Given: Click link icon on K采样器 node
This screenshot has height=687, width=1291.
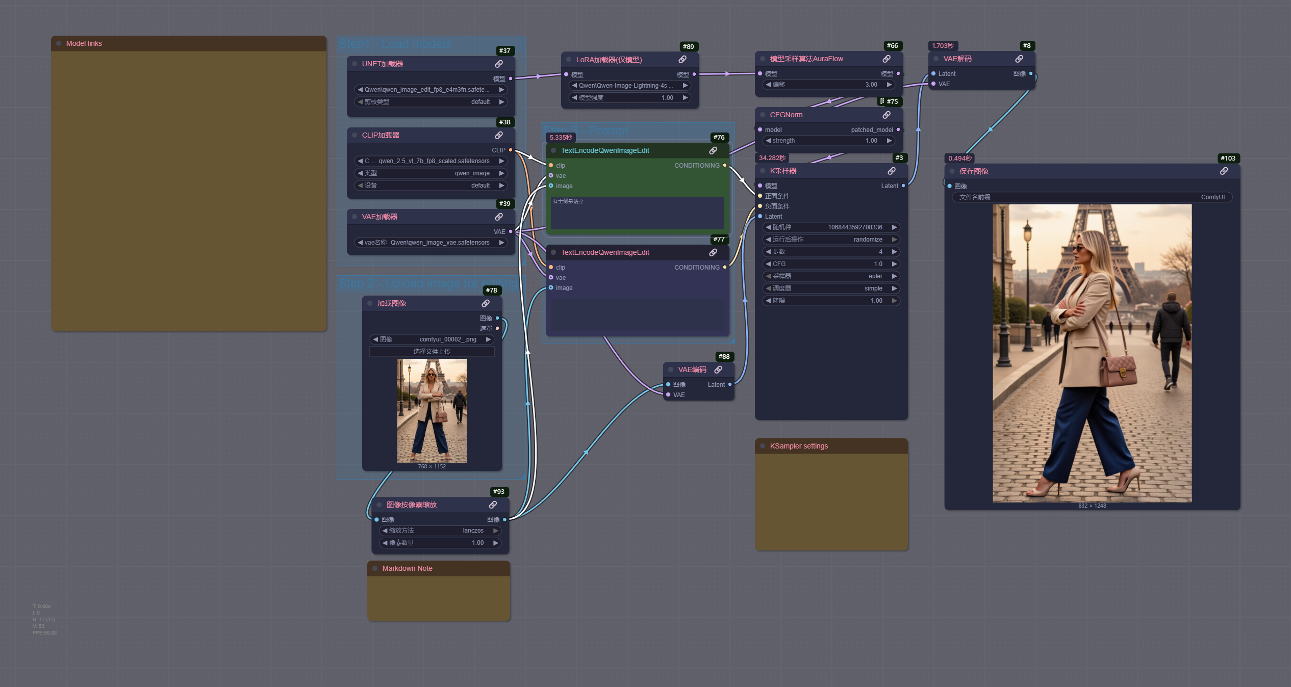Looking at the screenshot, I should (892, 171).
